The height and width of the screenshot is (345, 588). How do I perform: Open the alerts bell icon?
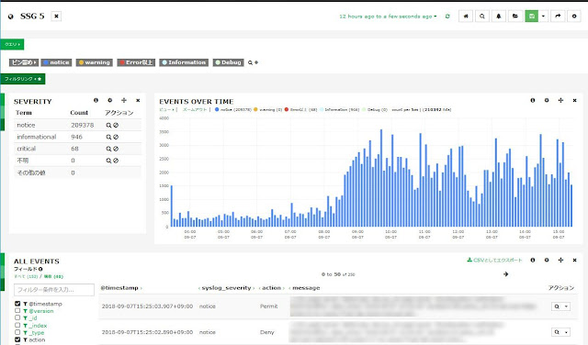click(x=499, y=17)
